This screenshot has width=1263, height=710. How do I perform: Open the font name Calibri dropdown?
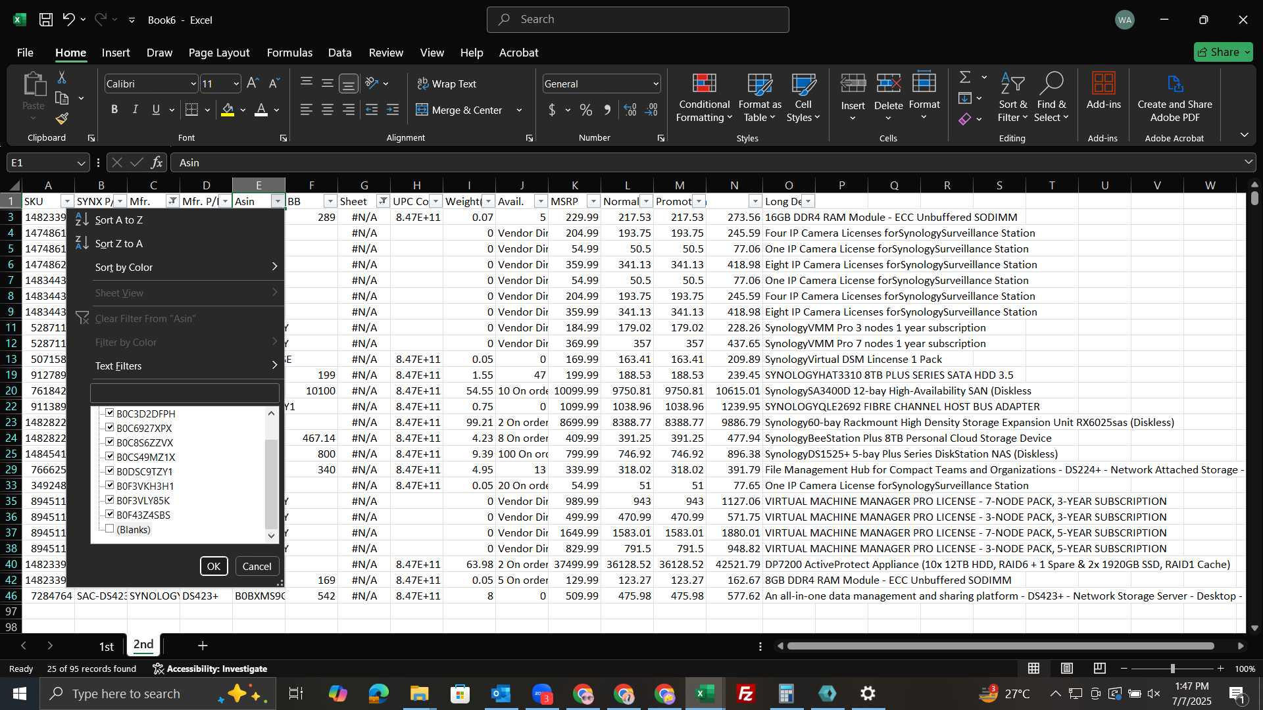pos(193,83)
